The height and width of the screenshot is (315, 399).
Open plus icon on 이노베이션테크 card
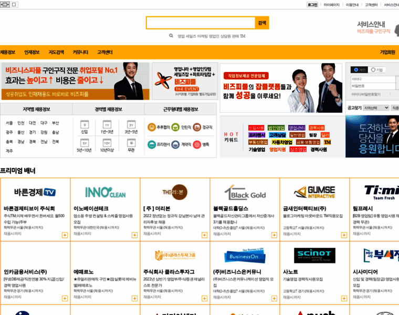134,235
